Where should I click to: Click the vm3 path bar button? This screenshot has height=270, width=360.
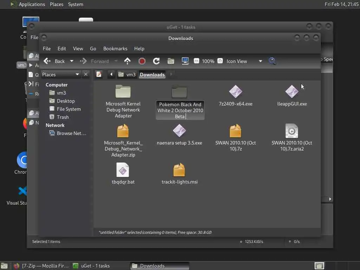[127, 75]
